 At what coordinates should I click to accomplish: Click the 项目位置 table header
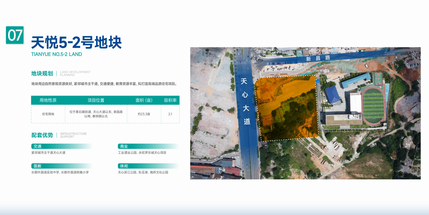(96, 100)
